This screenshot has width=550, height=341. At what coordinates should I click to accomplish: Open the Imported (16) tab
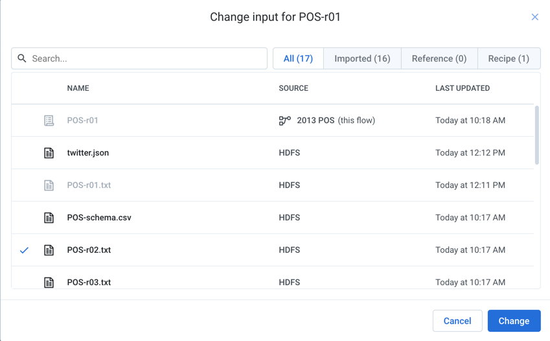362,58
